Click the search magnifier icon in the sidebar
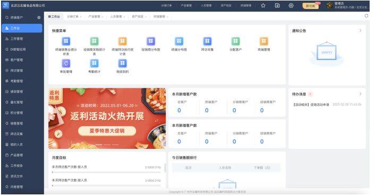Viewport: 376px width, 196px height. [7, 17]
